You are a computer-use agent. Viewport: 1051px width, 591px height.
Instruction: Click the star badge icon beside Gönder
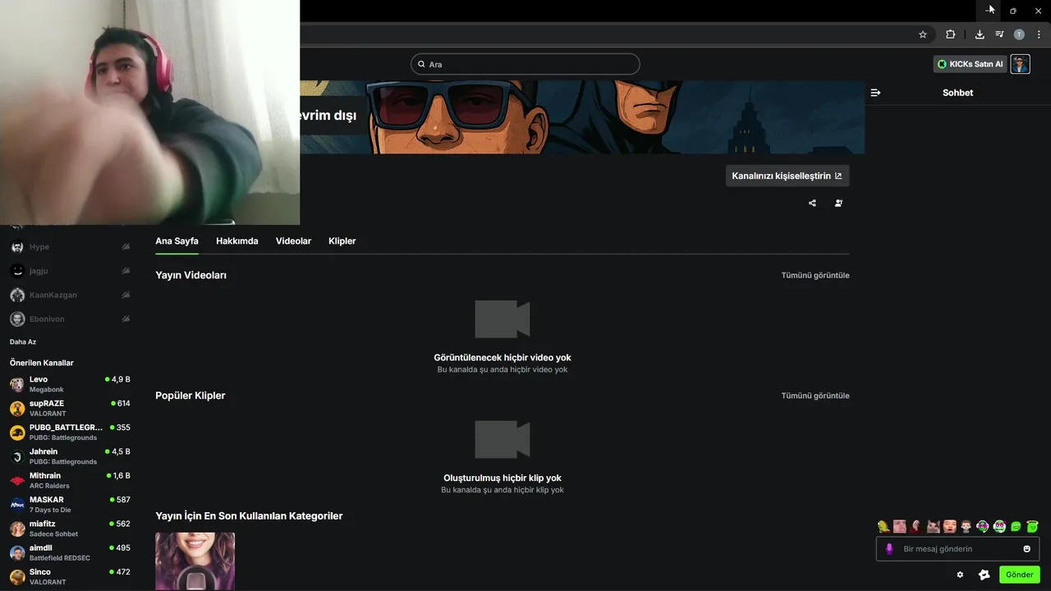pos(984,575)
